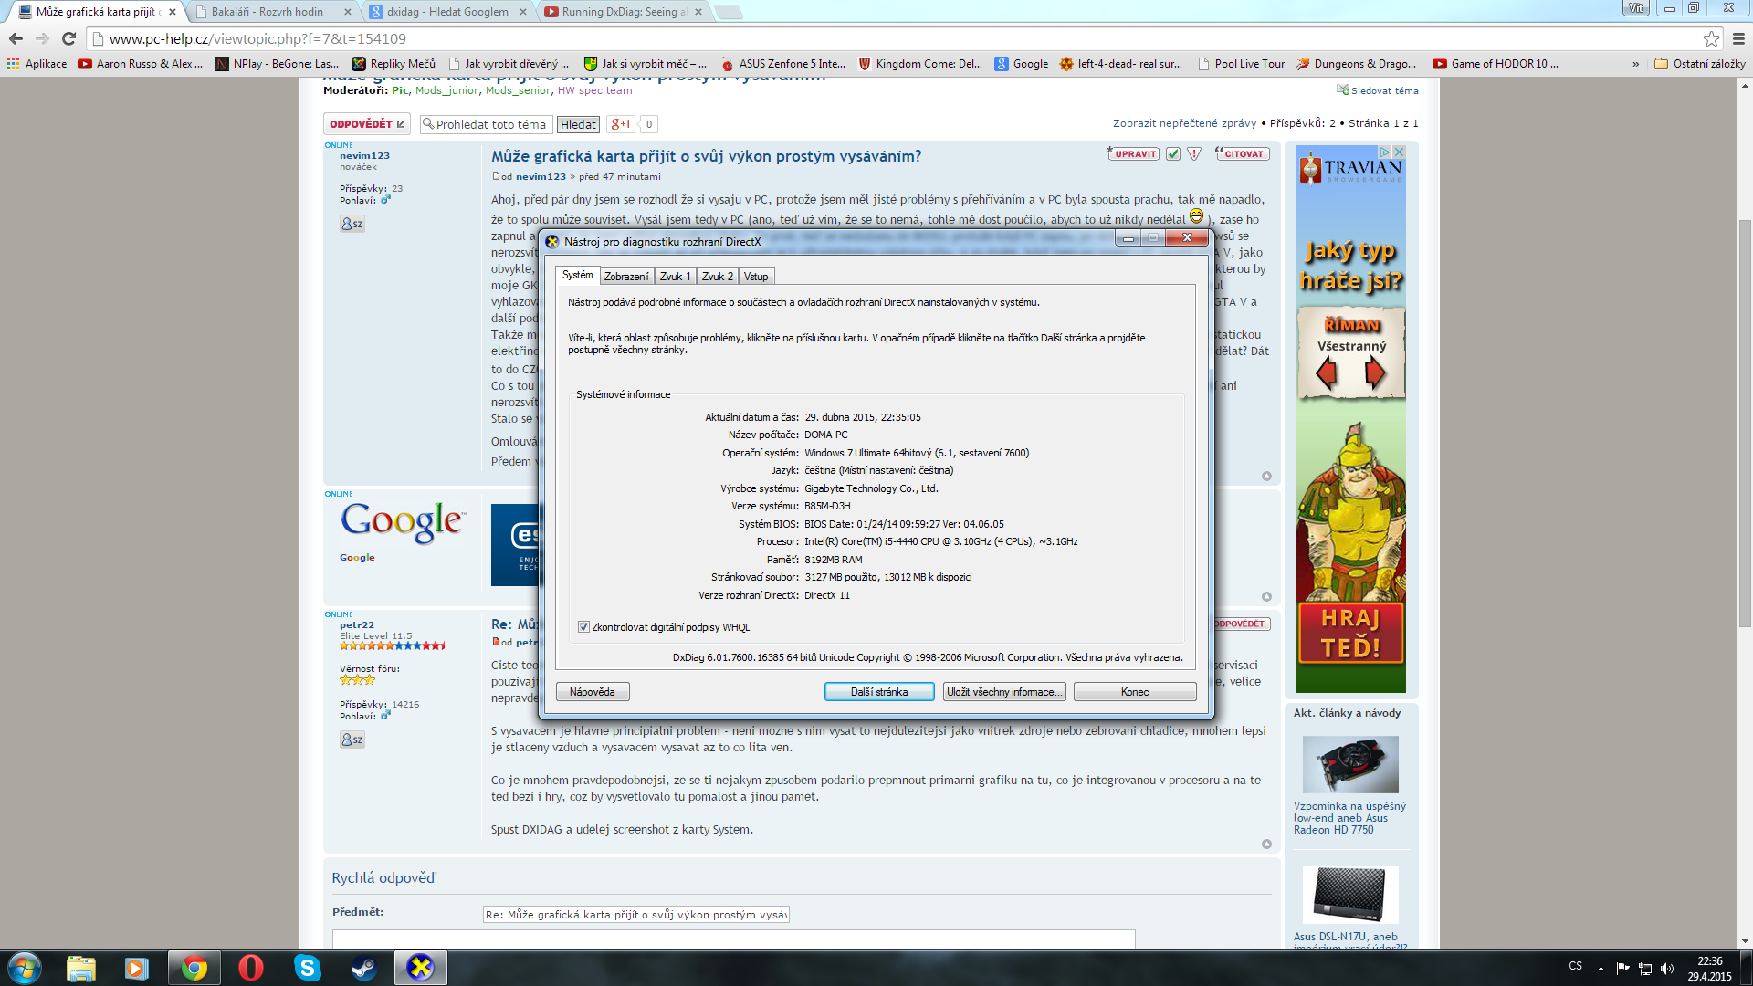The image size is (1753, 986).
Task: Switch to the Zobrazení tab
Action: [x=626, y=277]
